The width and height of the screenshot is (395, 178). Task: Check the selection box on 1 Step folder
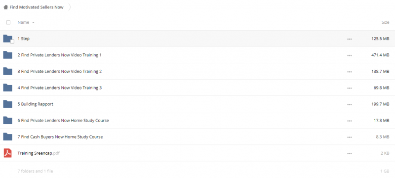pyautogui.click(x=12, y=42)
